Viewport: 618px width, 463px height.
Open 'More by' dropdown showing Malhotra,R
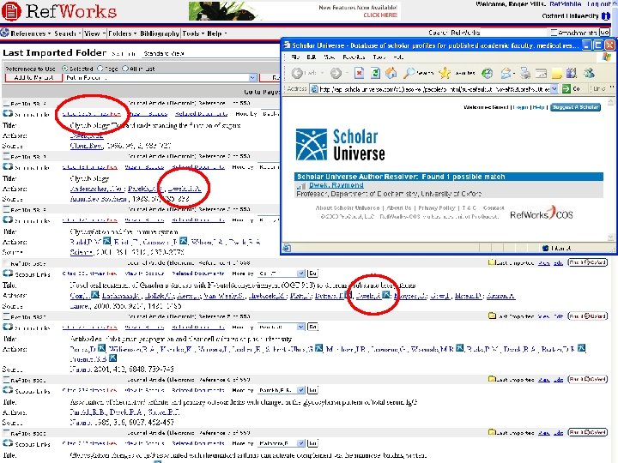click(x=282, y=443)
